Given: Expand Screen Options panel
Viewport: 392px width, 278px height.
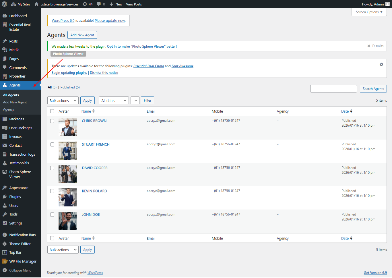Looking at the screenshot, I should [x=369, y=12].
